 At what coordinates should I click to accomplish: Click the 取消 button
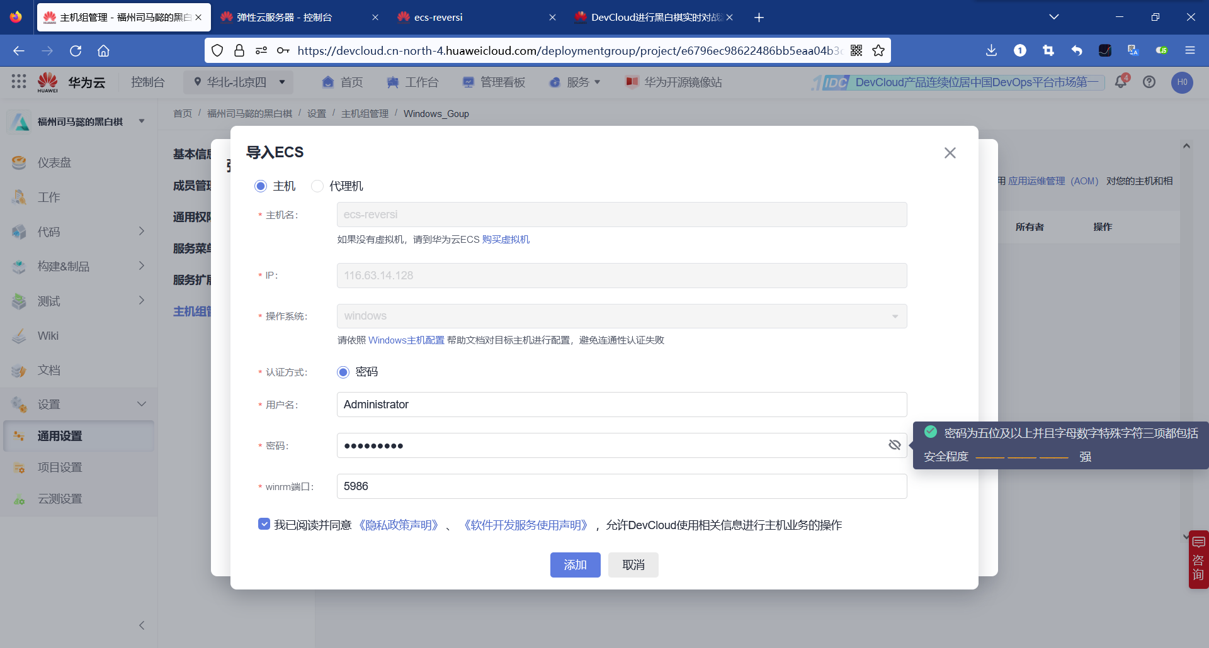pyautogui.click(x=633, y=565)
